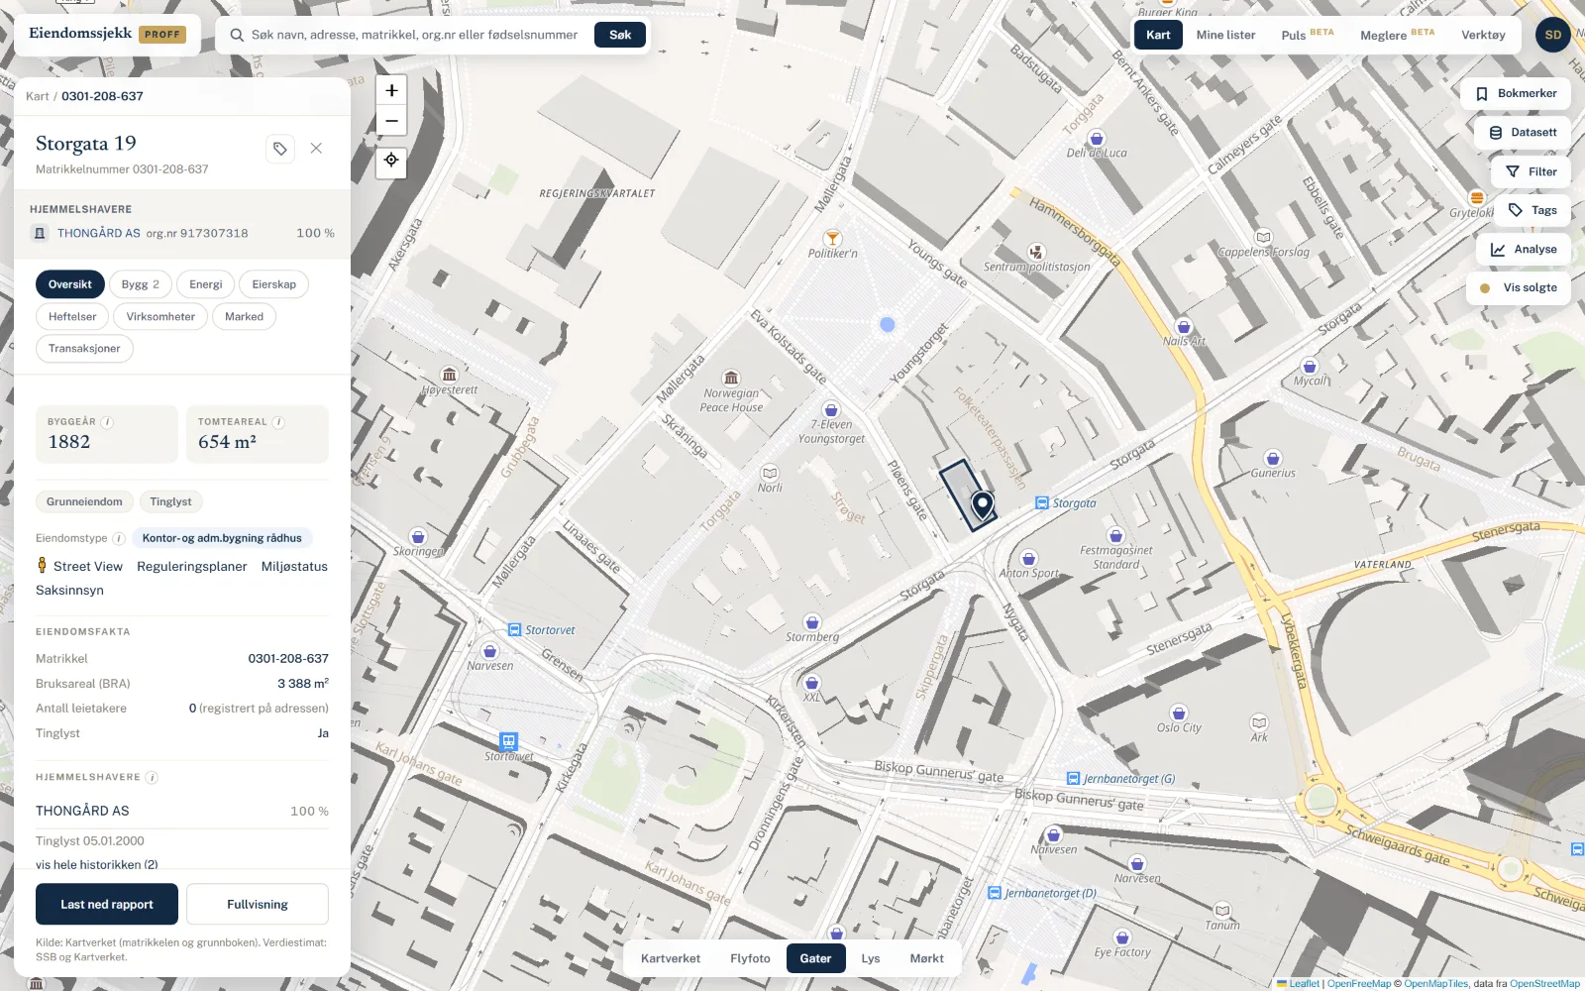Screen dimensions: 1585x991
Task: Select the Oversikt tab
Action: coord(70,284)
